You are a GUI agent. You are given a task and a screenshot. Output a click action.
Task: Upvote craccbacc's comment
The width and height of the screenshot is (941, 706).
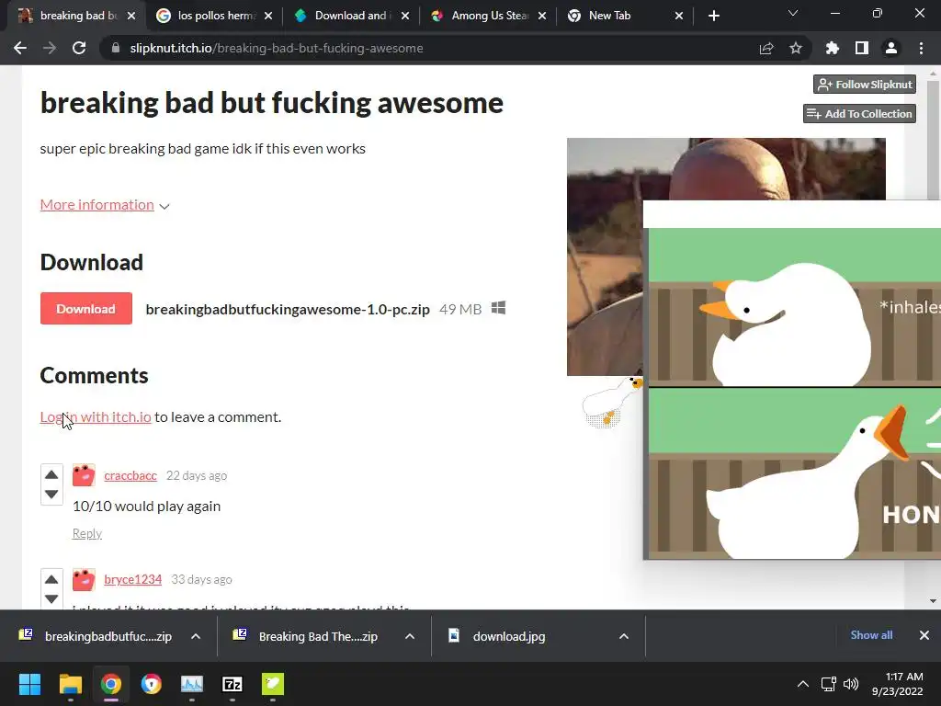click(x=51, y=474)
